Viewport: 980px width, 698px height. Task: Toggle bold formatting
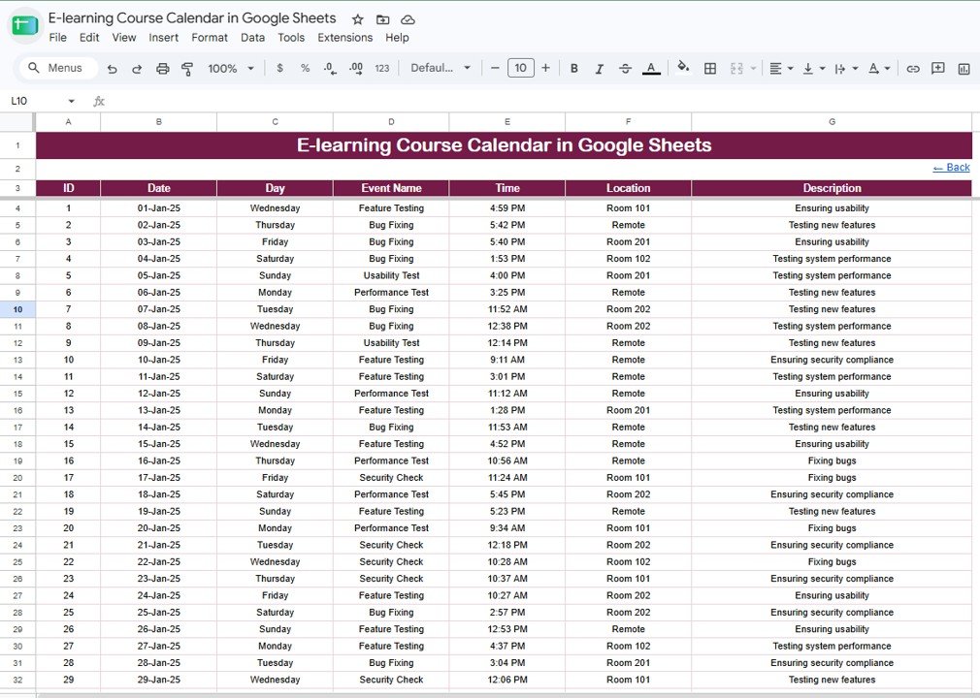pos(573,69)
